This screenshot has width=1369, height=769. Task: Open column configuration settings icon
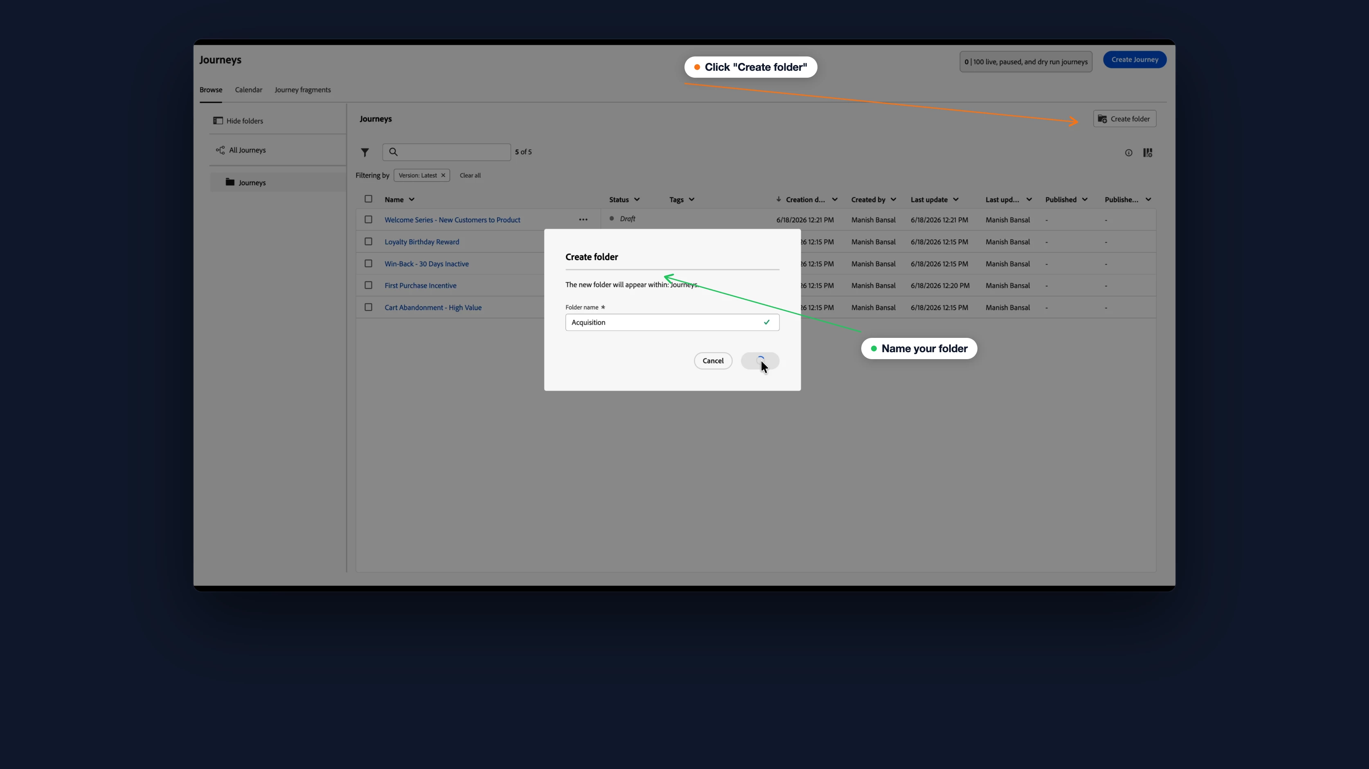coord(1148,153)
